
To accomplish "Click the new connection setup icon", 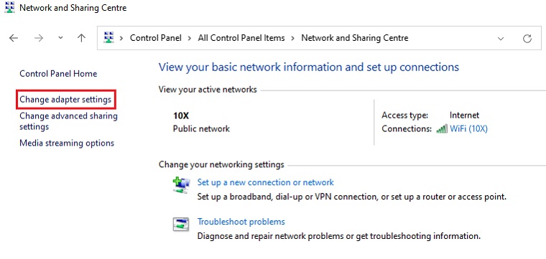I will 181,185.
